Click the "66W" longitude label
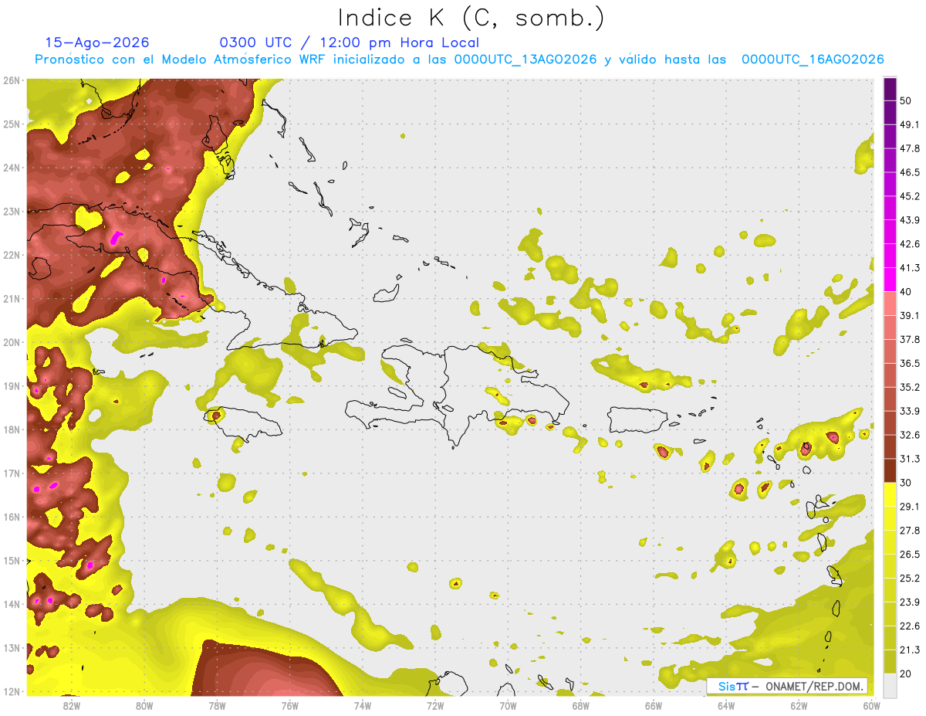Image resolution: width=926 pixels, height=716 pixels. click(653, 705)
